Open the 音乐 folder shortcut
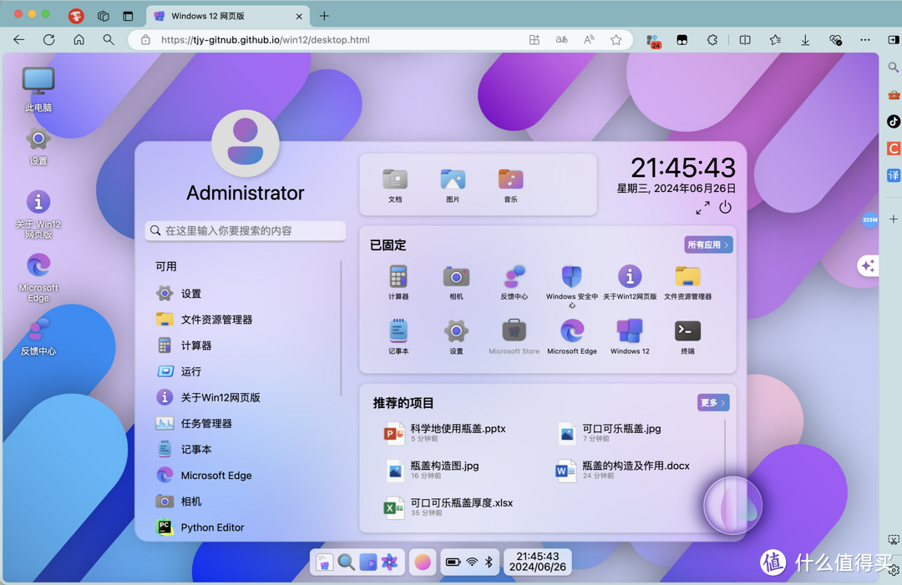This screenshot has width=902, height=585. click(511, 185)
